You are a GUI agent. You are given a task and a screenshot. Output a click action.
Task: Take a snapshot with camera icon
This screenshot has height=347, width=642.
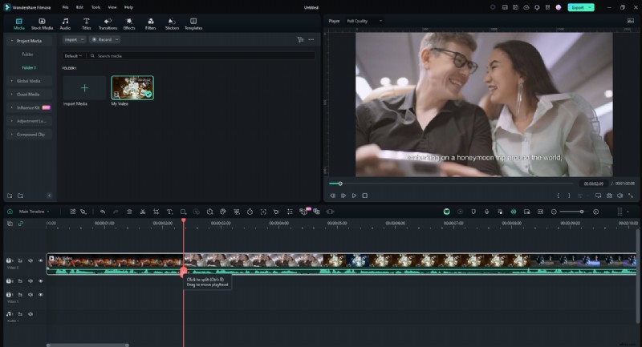coord(609,196)
